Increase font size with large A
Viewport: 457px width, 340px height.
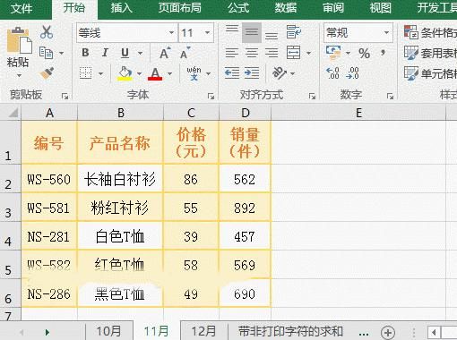tap(165, 53)
